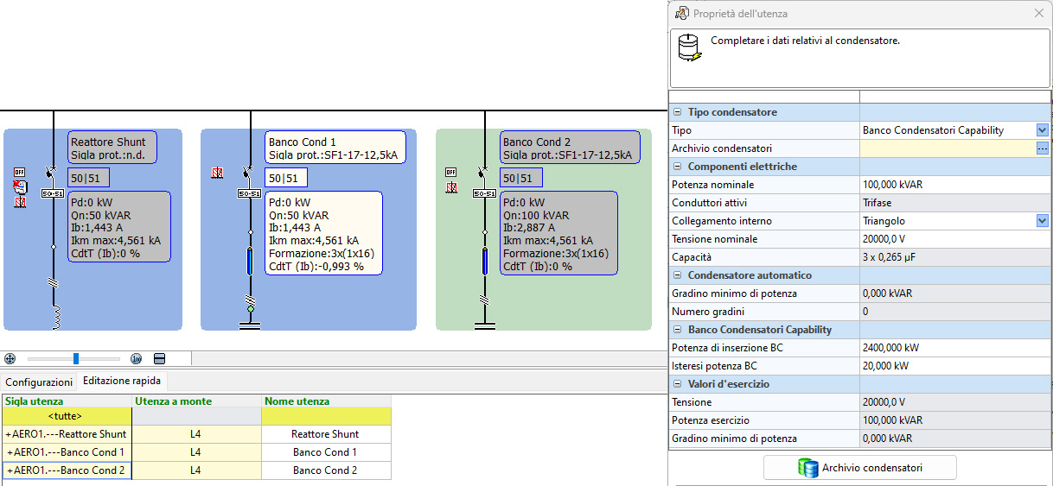Select the capacitor symbol under Banco Cond 1
The image size is (1053, 486).
[250, 325]
